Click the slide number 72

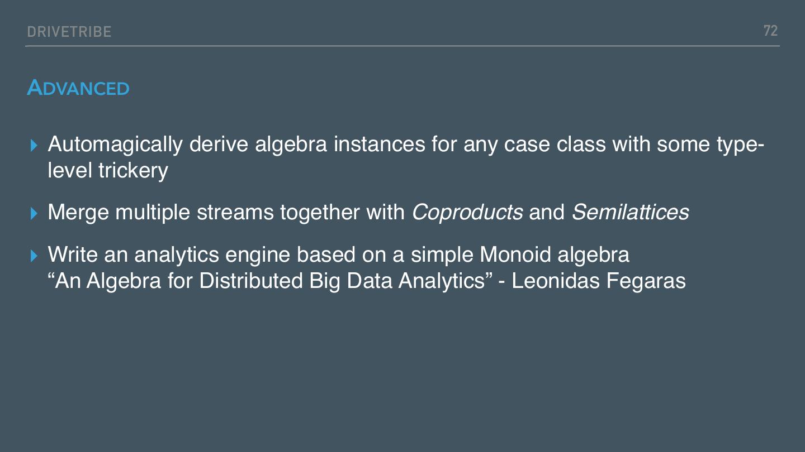click(770, 31)
